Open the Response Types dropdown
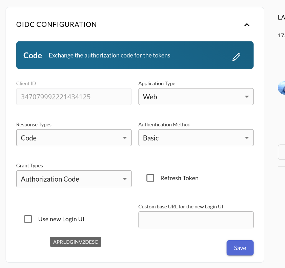 point(74,138)
